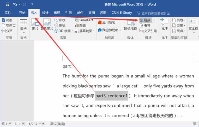Insert a blank page with 空白页
The height and width of the screenshot is (127, 199).
[x=9, y=26]
